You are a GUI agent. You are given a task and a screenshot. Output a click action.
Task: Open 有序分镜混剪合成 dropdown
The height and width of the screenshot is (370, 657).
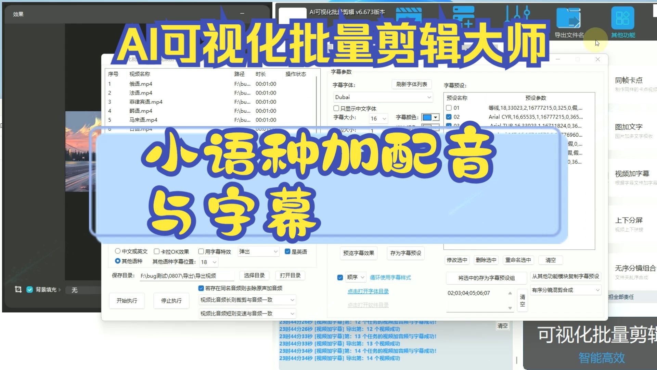[566, 290]
